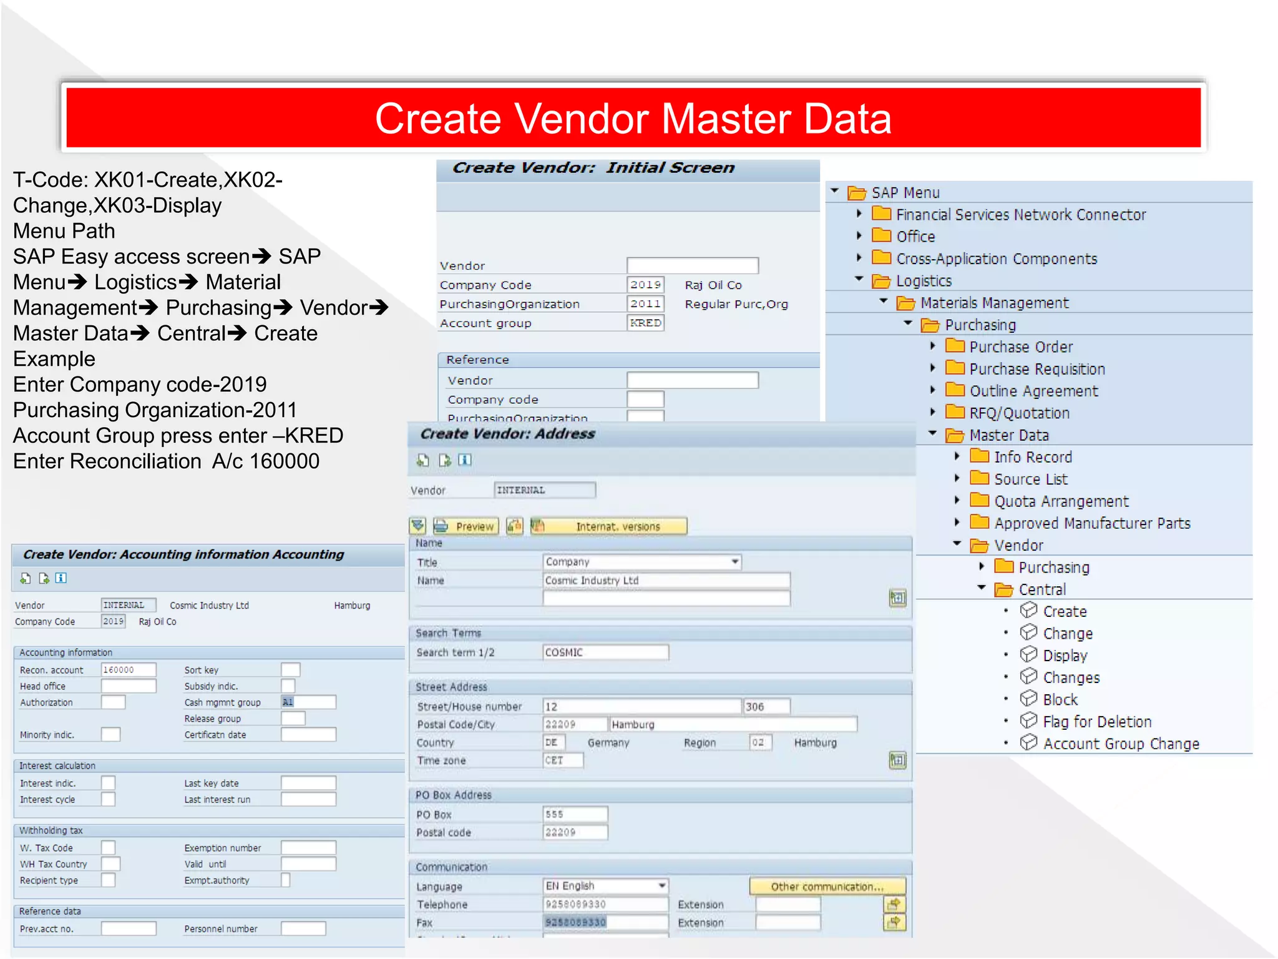Select Purchasing under Vendor in tree
This screenshot has height=959, width=1278.
point(1054,568)
